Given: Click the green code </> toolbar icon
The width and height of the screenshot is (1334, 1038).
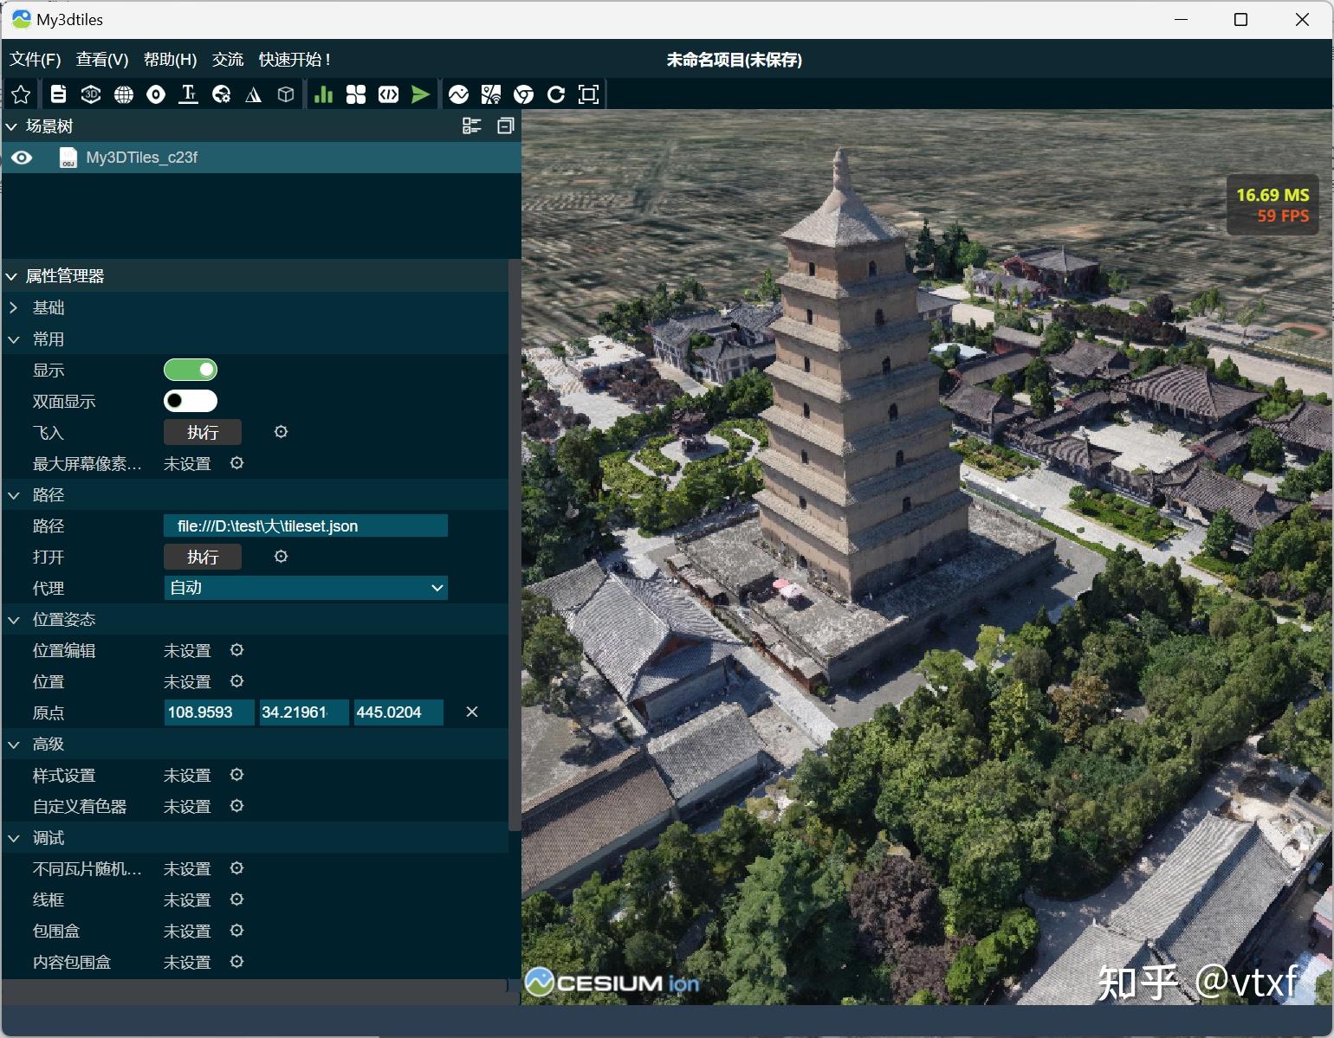Looking at the screenshot, I should [388, 94].
